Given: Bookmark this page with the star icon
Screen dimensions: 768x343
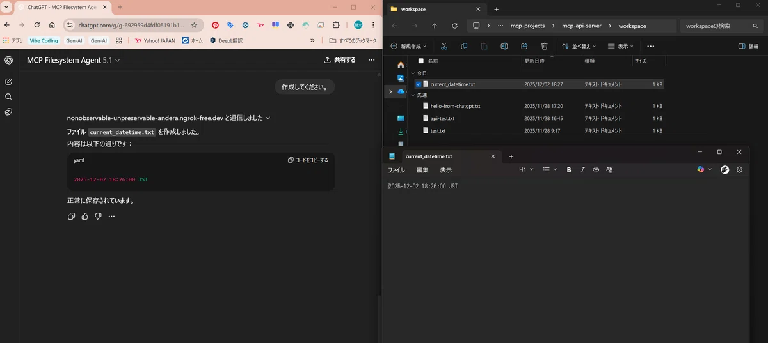Looking at the screenshot, I should 195,25.
